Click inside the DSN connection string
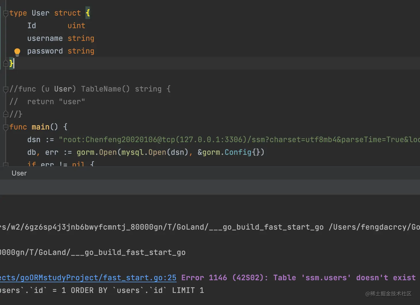420x305 pixels. [239, 140]
